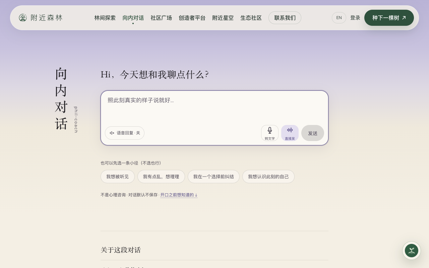This screenshot has height=268, width=429.
Task: Click the 附近森林 tree logo icon
Action: tap(23, 18)
